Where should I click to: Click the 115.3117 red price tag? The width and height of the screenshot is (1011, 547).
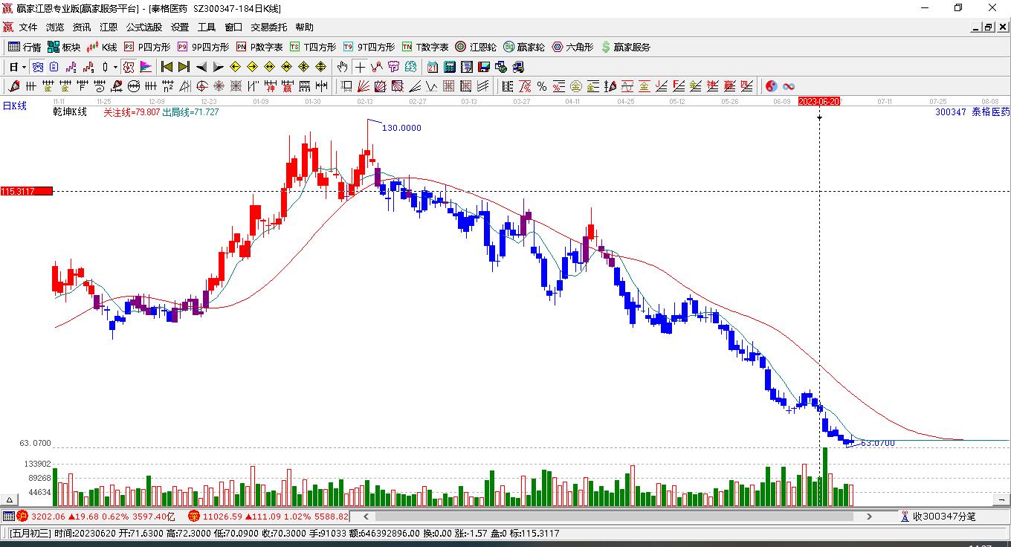tap(26, 192)
